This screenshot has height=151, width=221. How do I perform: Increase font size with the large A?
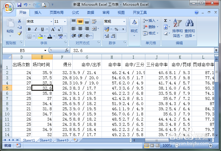53,29
